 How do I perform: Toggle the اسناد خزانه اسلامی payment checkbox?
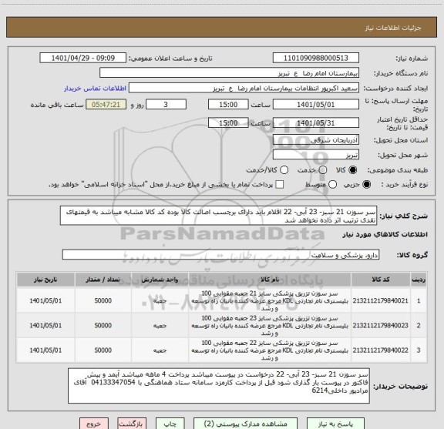pos(280,185)
